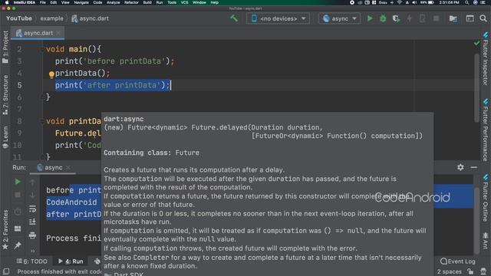Click the down stack trace arrow
Viewport: 491px width, 276px height.
pyautogui.click(x=32, y=195)
